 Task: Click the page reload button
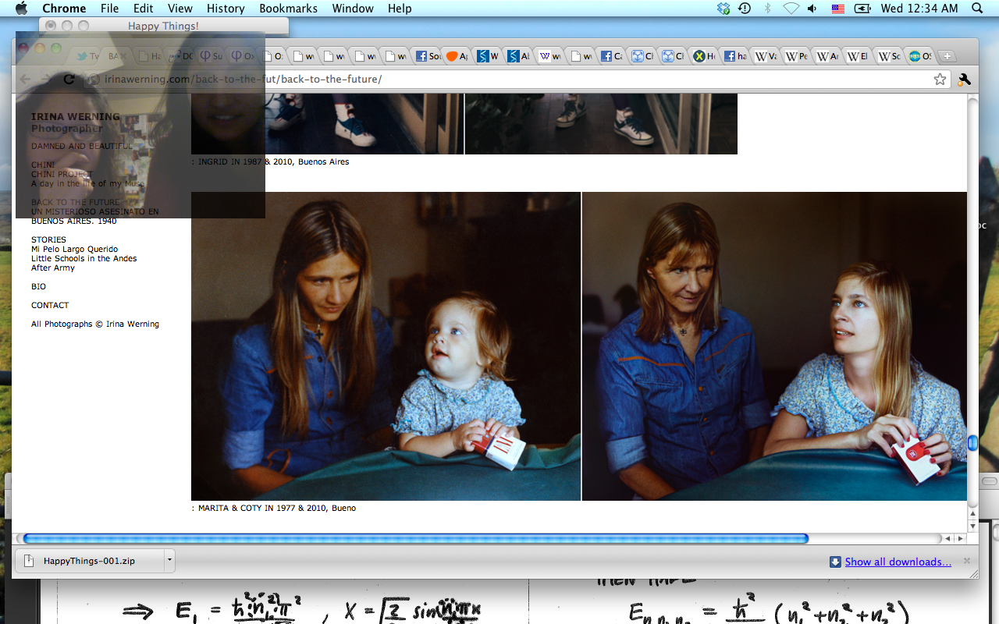pos(69,80)
